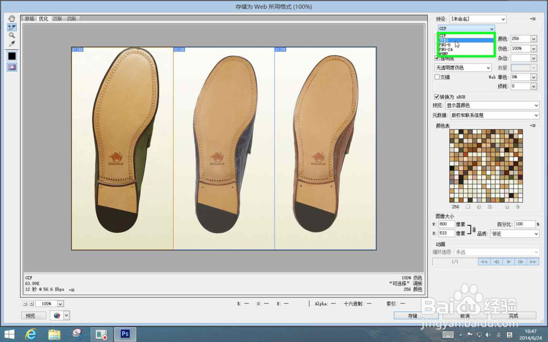
Task: Open the 损耗 lossy dropdown
Action: coord(534,86)
